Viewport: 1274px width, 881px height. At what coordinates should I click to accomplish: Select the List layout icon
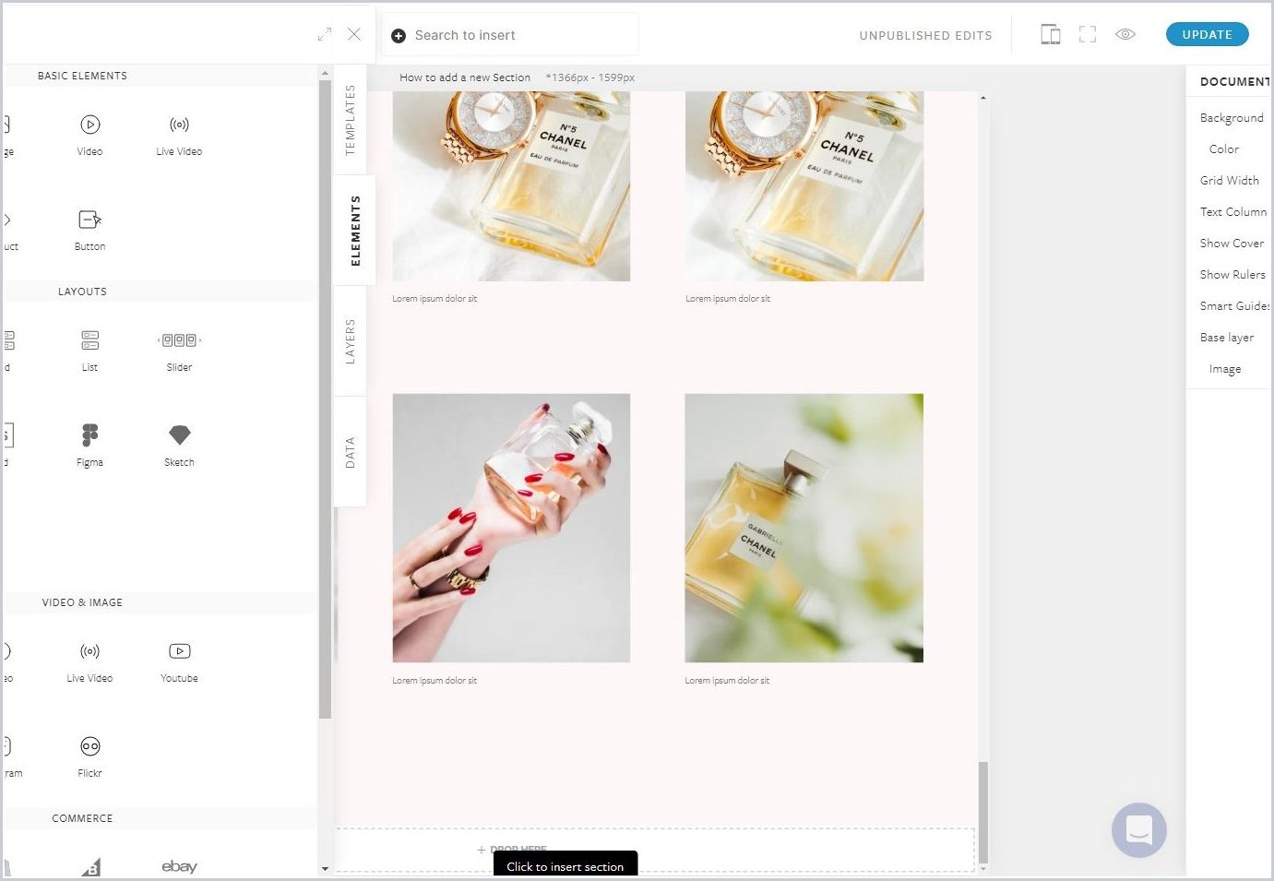click(x=89, y=340)
